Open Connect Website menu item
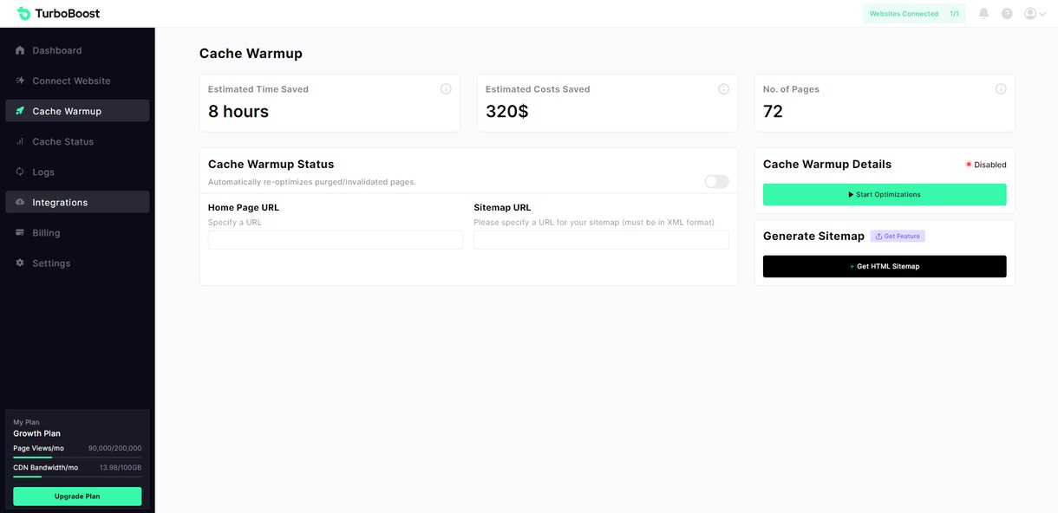 [x=77, y=81]
